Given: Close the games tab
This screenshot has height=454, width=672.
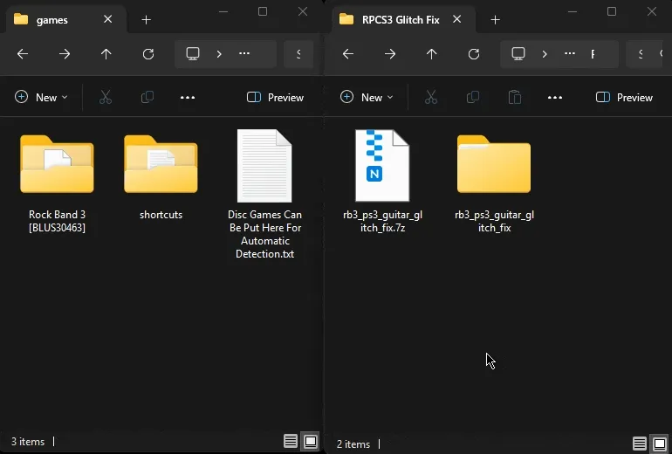Looking at the screenshot, I should pyautogui.click(x=108, y=19).
